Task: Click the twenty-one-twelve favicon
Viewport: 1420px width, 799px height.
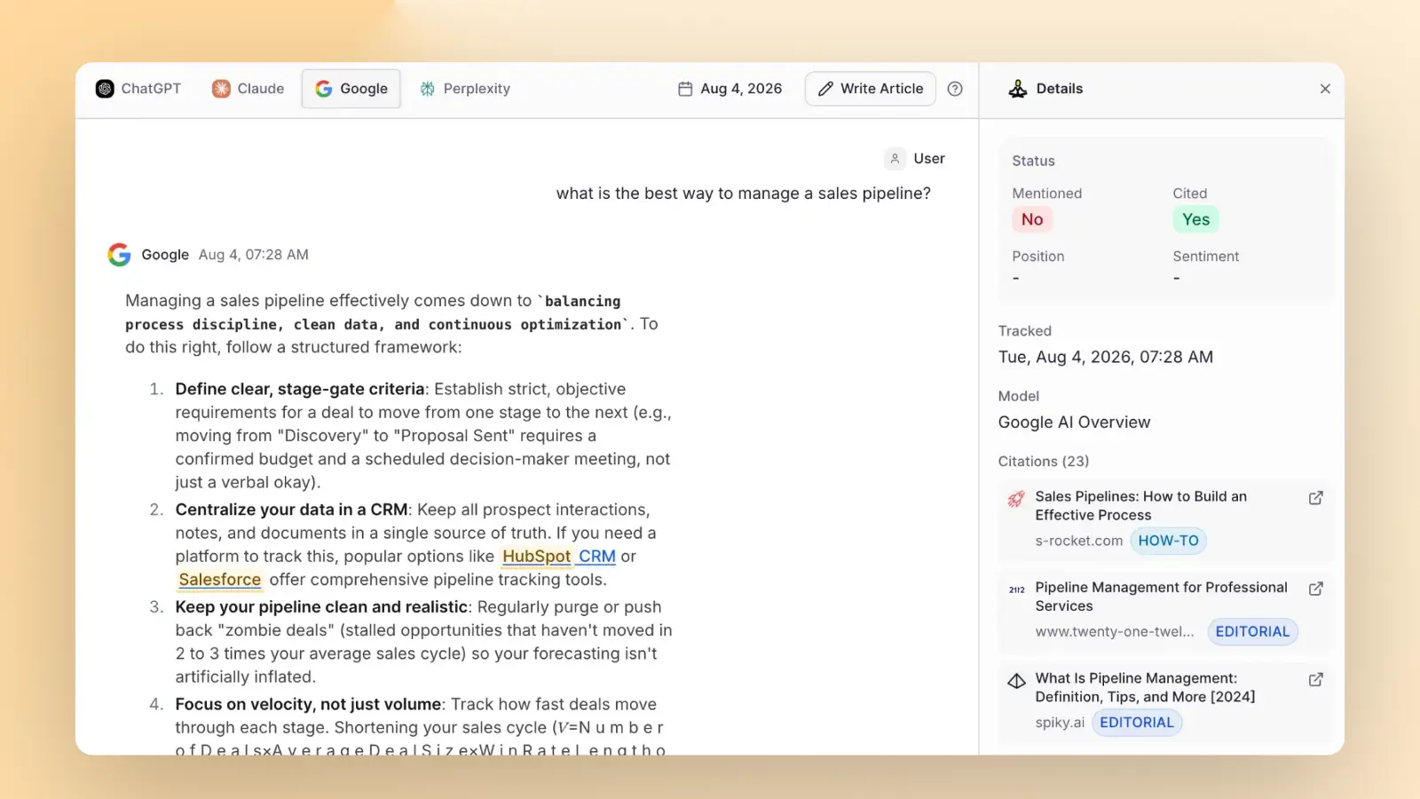Action: pyautogui.click(x=1016, y=589)
